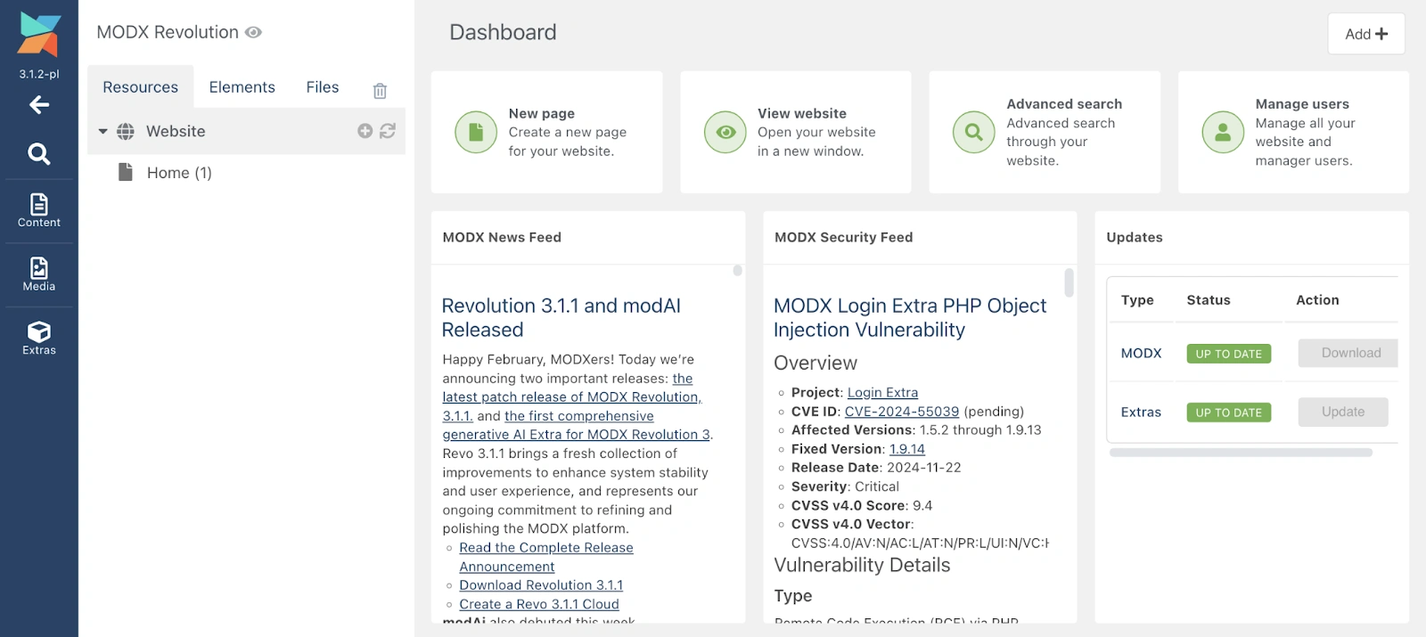
Task: Click Create a Revo 3.1.1 Cloud link
Action: [x=539, y=604]
